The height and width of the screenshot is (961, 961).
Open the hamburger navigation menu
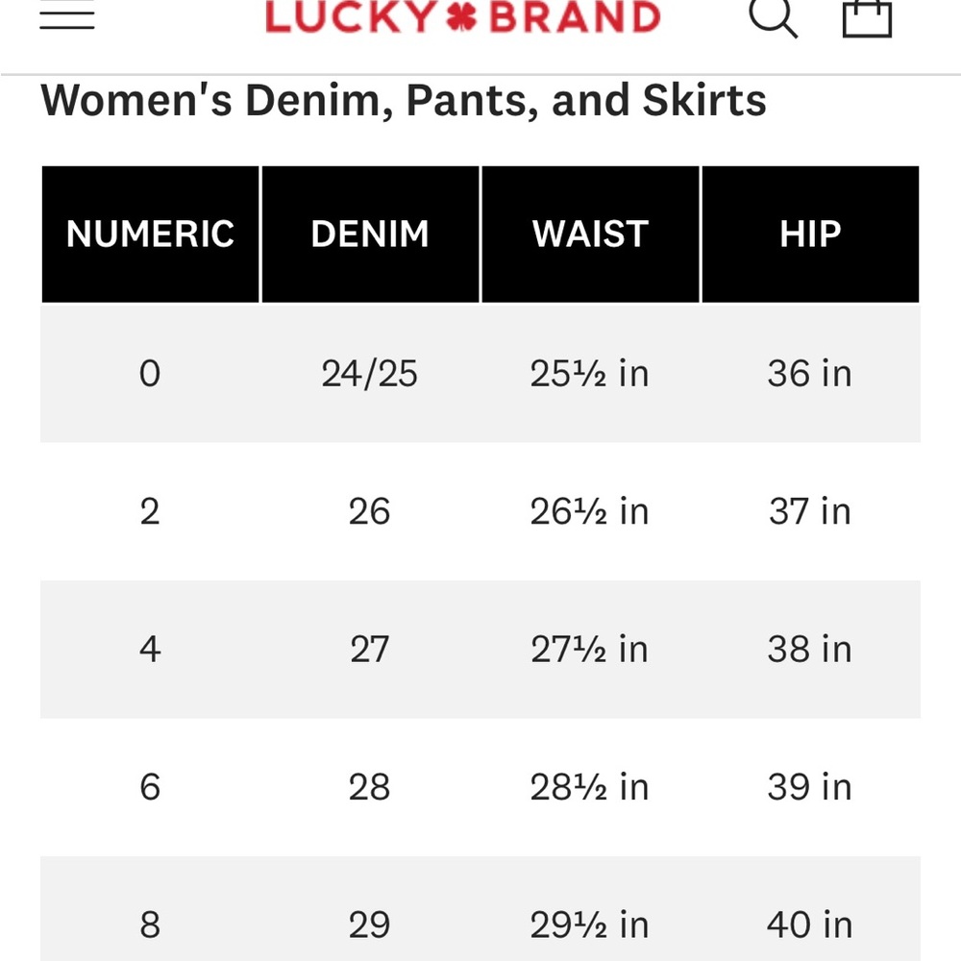(67, 17)
